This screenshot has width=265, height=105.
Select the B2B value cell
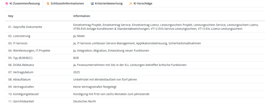pyautogui.click(x=76, y=58)
